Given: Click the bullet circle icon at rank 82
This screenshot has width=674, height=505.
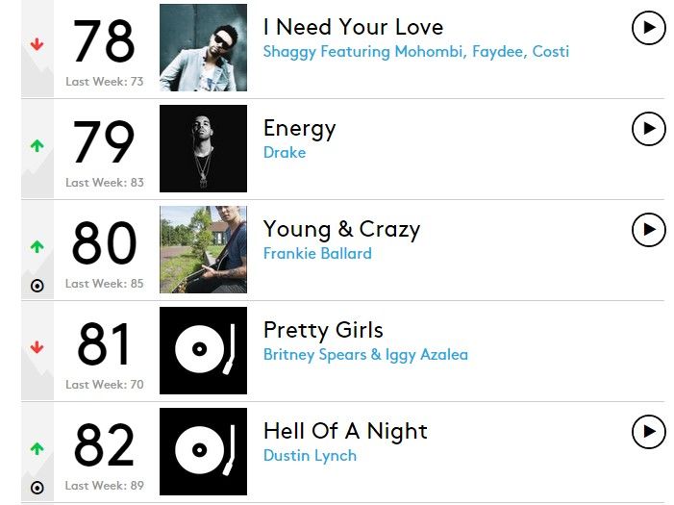Looking at the screenshot, I should [x=37, y=488].
